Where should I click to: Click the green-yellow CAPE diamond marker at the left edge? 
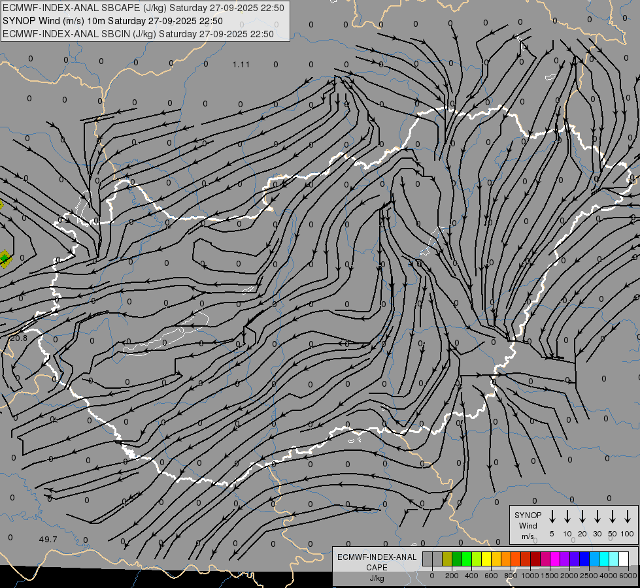tap(5, 259)
